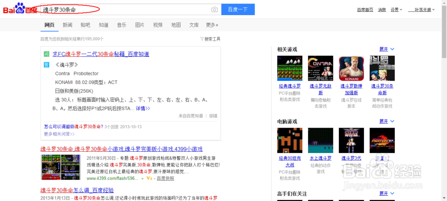This screenshot has width=447, height=201.
Task: Select the 网页 tab
Action: [x=49, y=25]
